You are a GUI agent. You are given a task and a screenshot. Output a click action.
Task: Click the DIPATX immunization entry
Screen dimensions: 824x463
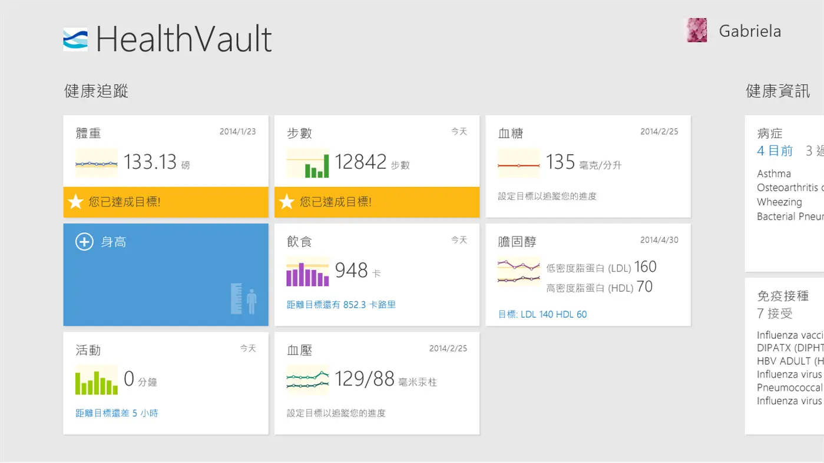coord(790,348)
